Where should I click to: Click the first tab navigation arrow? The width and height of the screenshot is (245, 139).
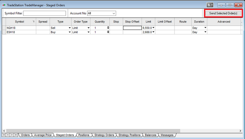(4, 135)
